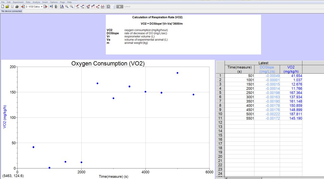Apply the Linear Fit tool
This screenshot has width=324, height=179.
tap(97, 6)
